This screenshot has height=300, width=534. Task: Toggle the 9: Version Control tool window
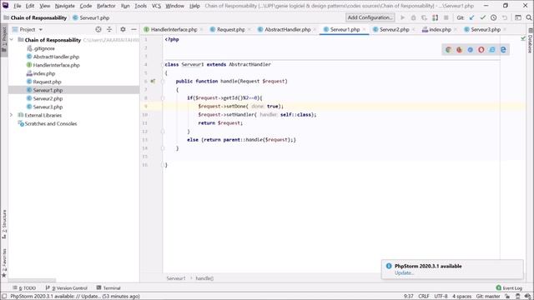click(67, 288)
